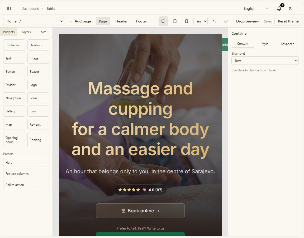
Task: Open the Element Box dropdown
Action: (265, 61)
